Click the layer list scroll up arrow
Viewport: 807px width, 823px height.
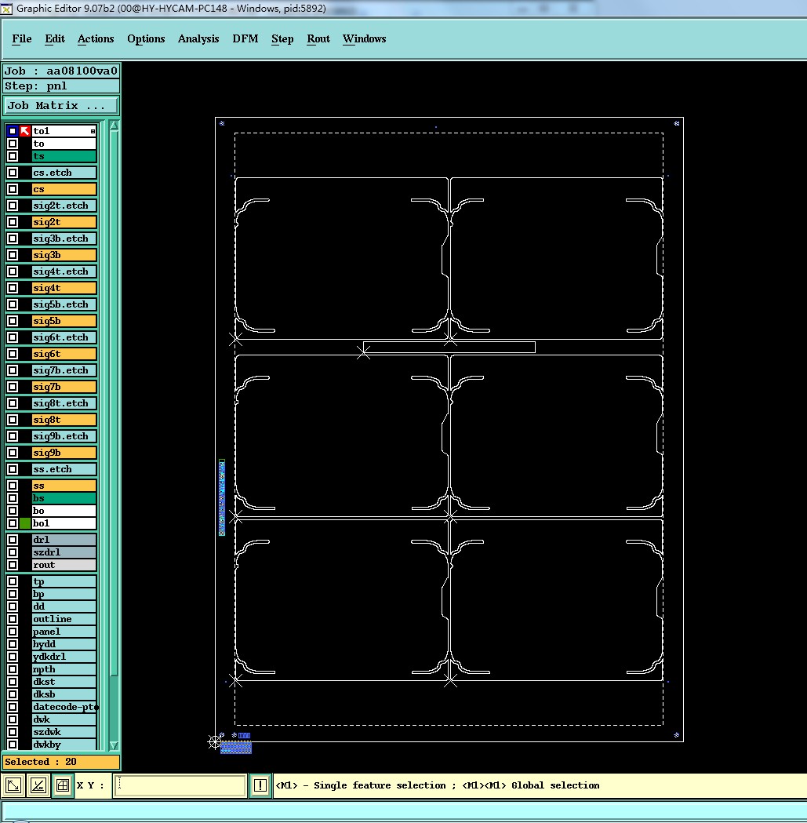(x=114, y=126)
